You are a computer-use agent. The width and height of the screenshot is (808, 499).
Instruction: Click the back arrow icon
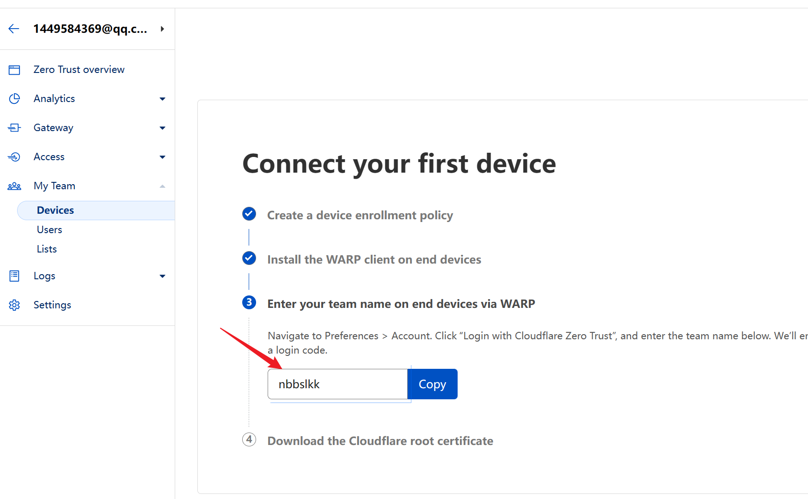pyautogui.click(x=14, y=29)
